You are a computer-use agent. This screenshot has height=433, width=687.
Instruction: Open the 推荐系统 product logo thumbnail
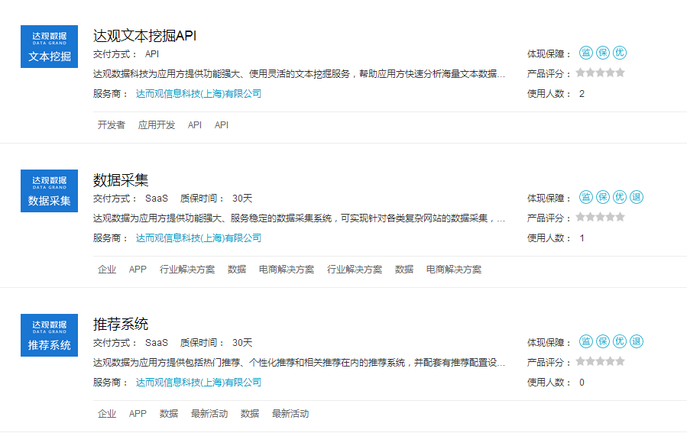coord(49,335)
